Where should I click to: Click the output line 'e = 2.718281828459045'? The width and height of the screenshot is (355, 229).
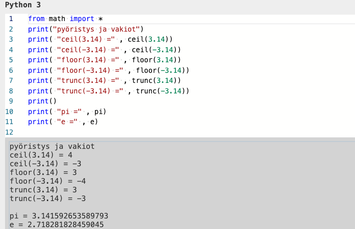tap(56, 224)
